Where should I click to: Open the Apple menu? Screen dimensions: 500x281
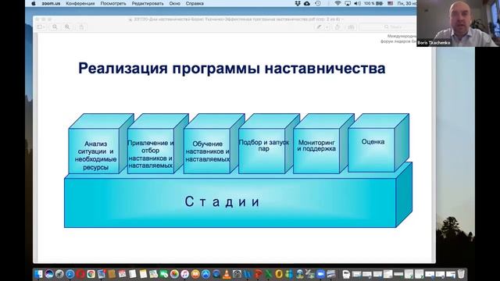click(x=34, y=3)
